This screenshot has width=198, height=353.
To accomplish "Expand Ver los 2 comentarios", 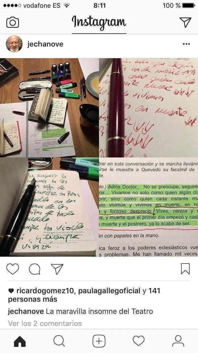I will (45, 323).
